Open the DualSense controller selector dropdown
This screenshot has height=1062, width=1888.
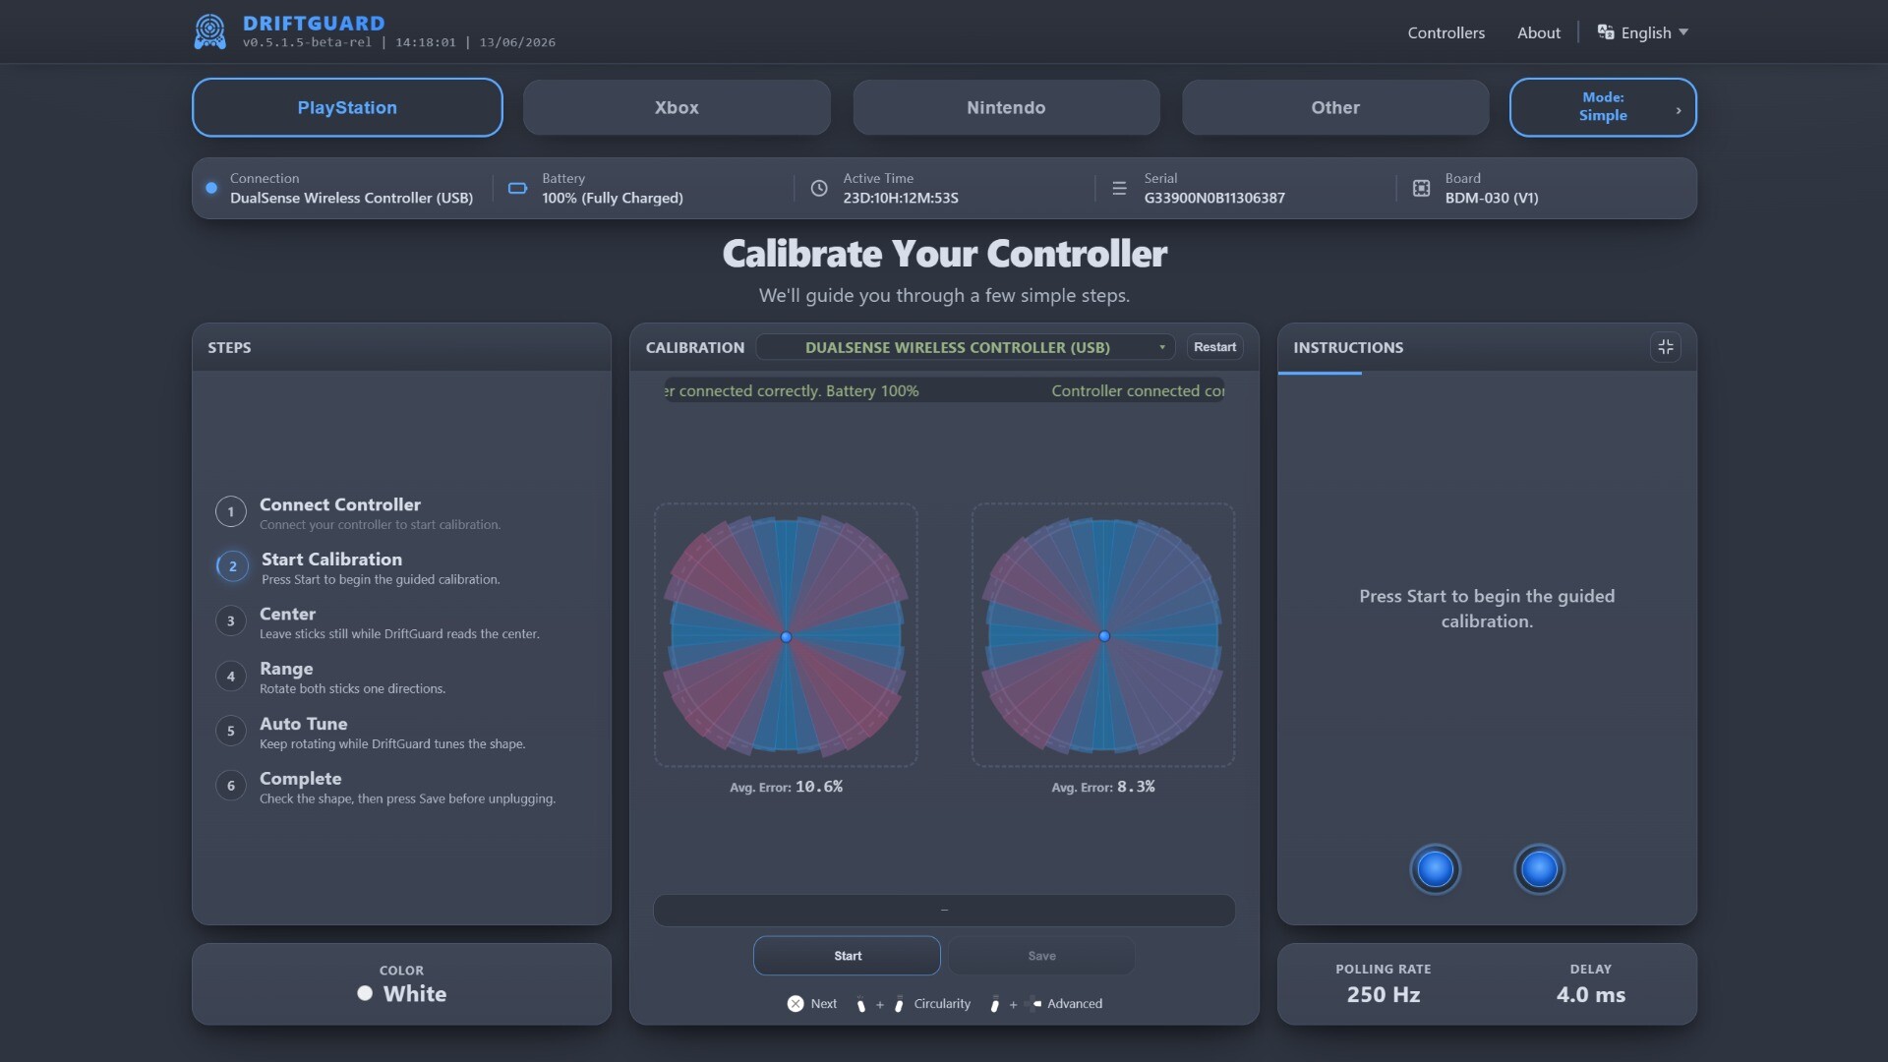[965, 347]
